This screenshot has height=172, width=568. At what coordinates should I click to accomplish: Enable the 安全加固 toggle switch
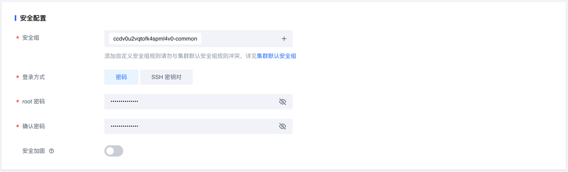pos(114,151)
